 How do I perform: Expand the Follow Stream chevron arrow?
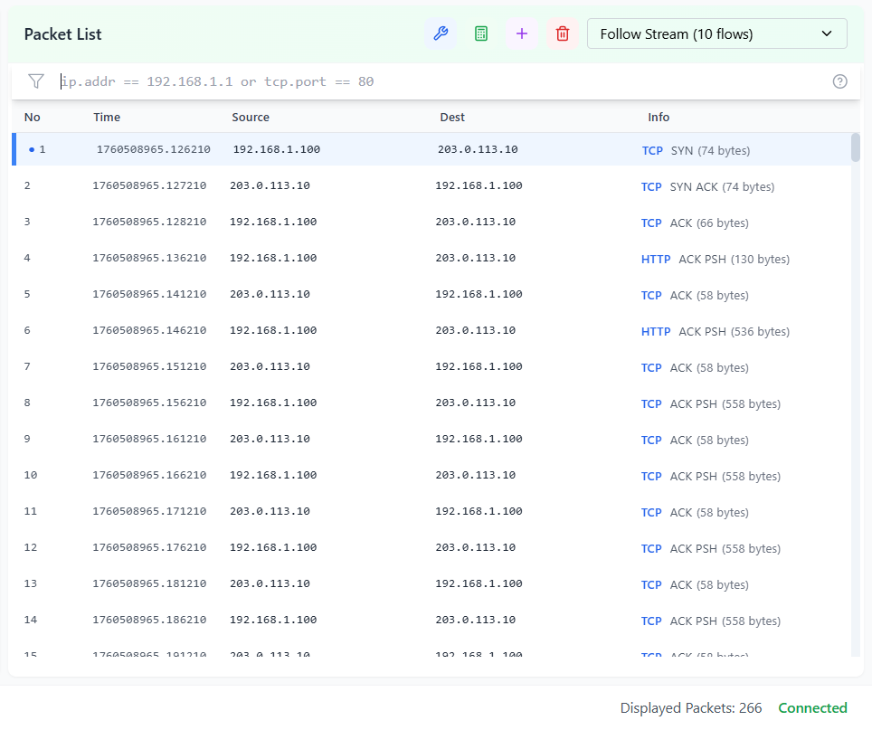click(826, 33)
